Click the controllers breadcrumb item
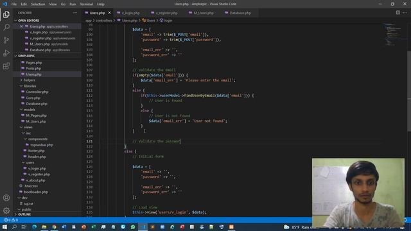 point(103,21)
